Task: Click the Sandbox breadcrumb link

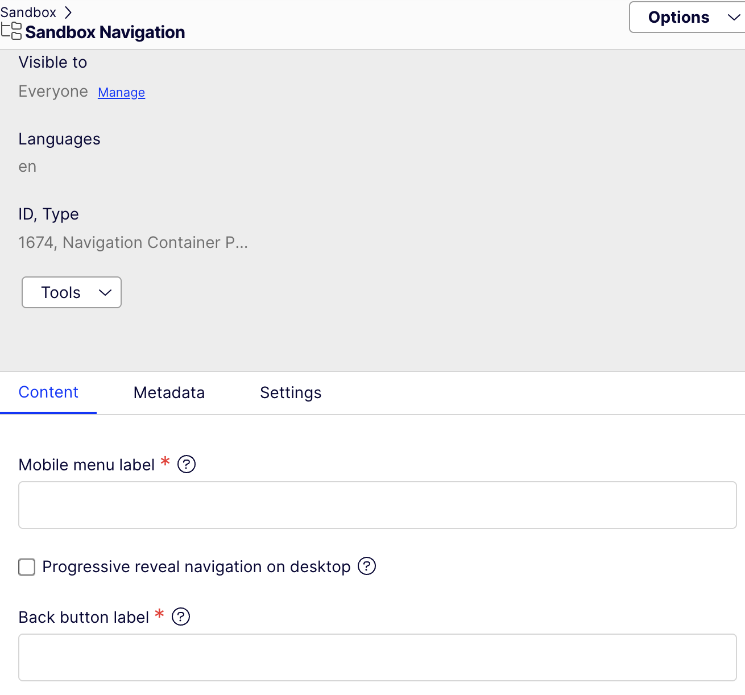Action: tap(28, 12)
